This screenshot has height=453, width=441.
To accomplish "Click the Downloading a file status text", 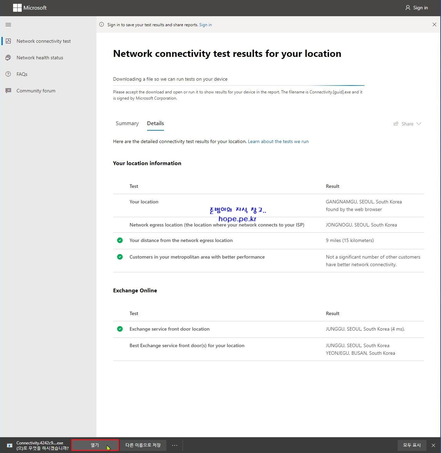I will 170,79.
